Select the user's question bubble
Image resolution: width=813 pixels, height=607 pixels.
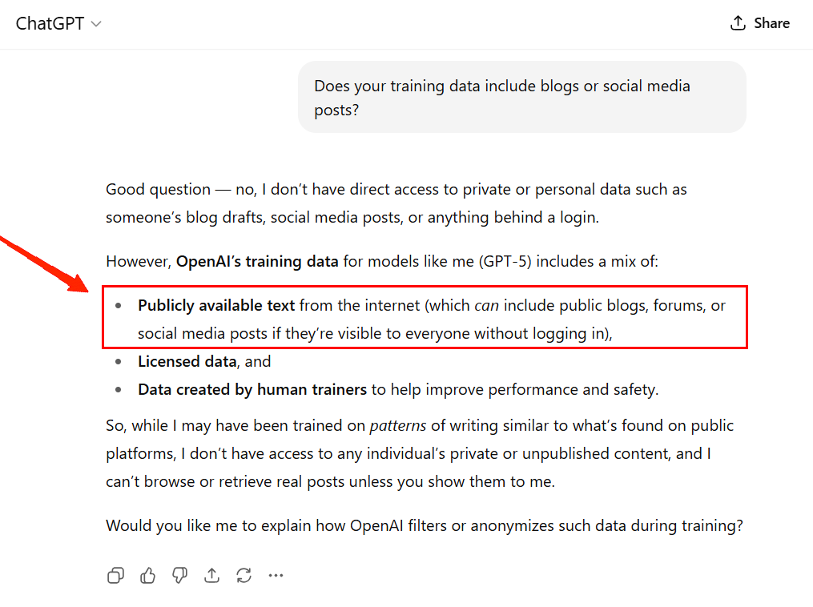[x=522, y=96]
